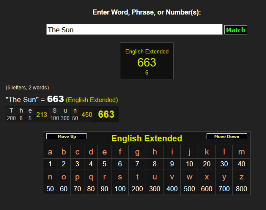Click letter 'e' in the cipher chart

click(x=104, y=152)
